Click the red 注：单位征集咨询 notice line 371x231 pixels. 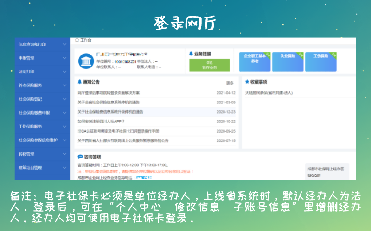point(135,171)
